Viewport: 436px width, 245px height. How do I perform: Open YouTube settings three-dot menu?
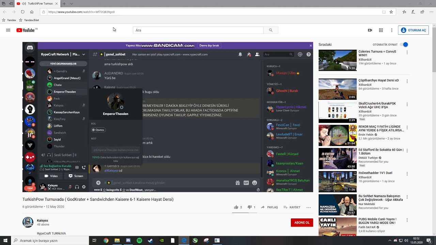click(392, 30)
